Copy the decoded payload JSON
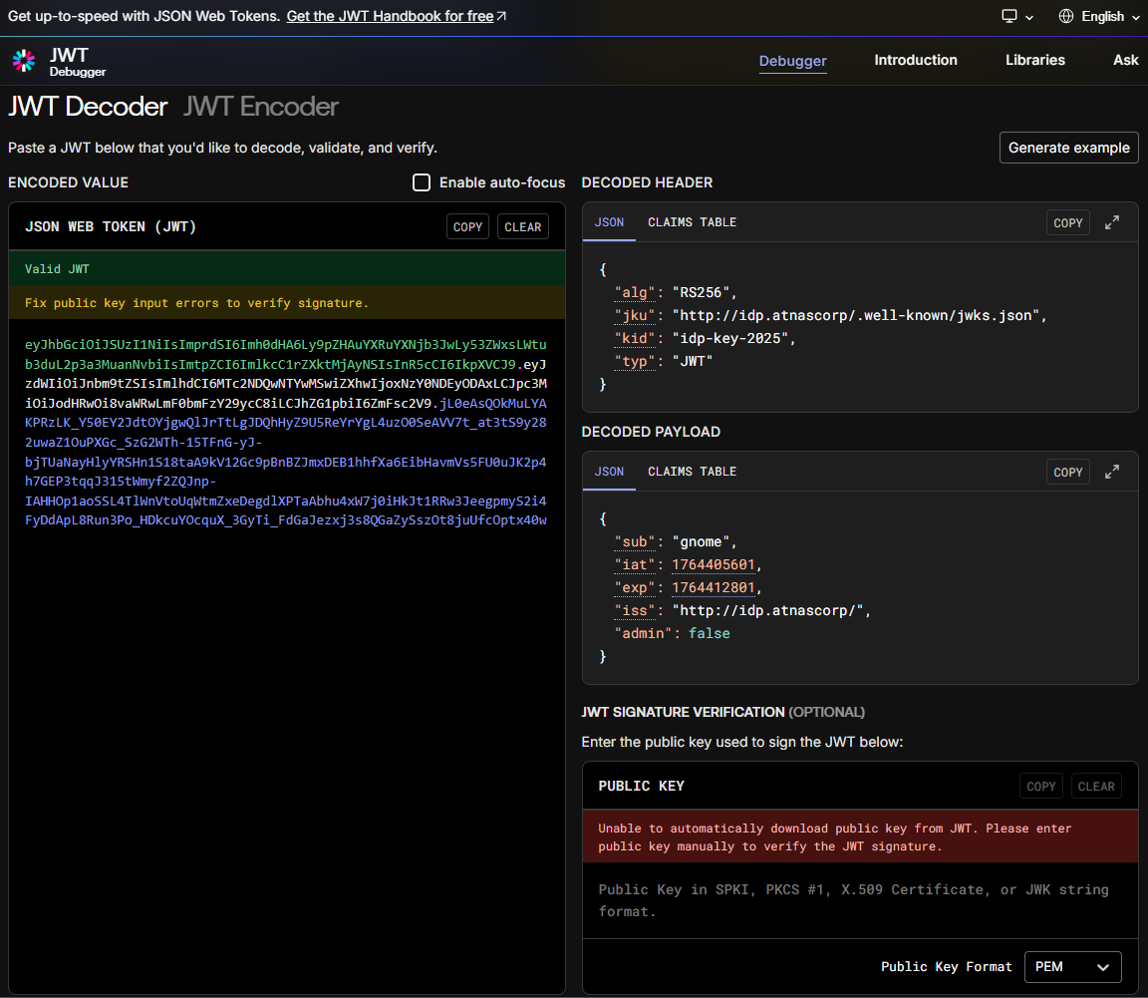This screenshot has height=998, width=1148. tap(1067, 473)
